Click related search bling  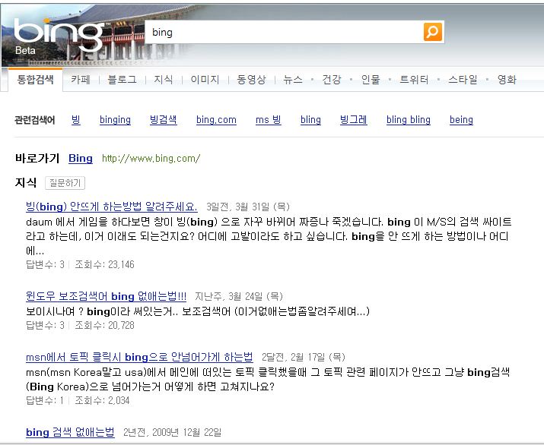pos(310,120)
